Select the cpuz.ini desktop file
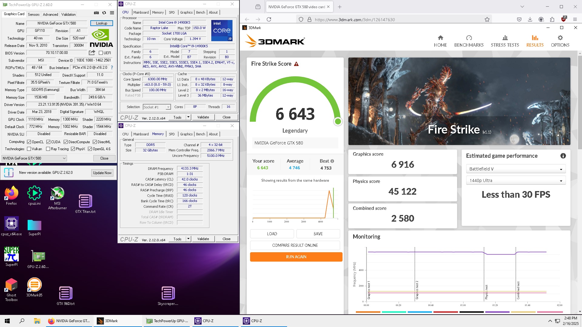 (x=34, y=195)
